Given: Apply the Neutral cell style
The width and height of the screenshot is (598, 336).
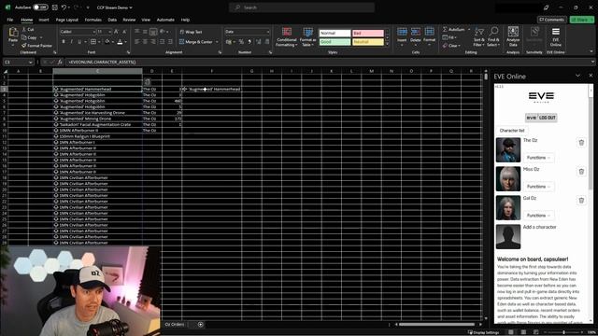Looking at the screenshot, I should pyautogui.click(x=367, y=42).
